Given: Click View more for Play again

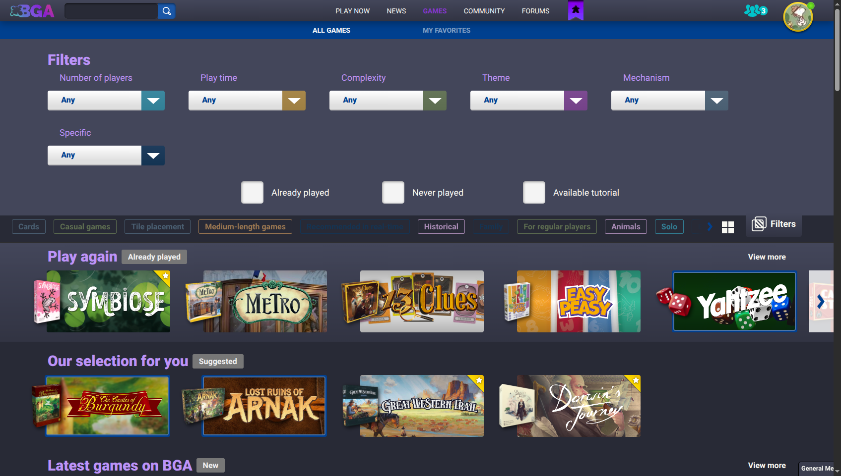Looking at the screenshot, I should point(767,257).
